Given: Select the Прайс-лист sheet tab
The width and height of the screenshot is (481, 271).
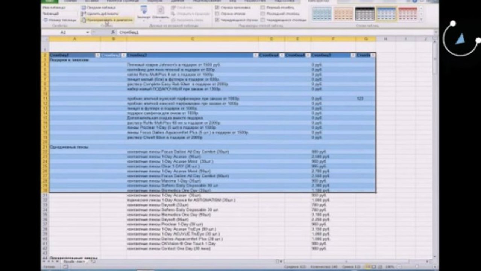Looking at the screenshot, I should pyautogui.click(x=74, y=261).
